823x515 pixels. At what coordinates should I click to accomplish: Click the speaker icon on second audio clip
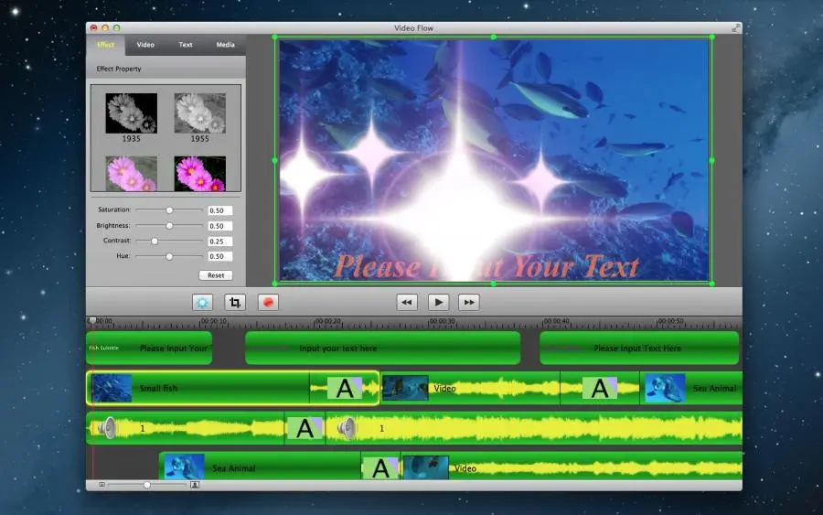(x=347, y=428)
